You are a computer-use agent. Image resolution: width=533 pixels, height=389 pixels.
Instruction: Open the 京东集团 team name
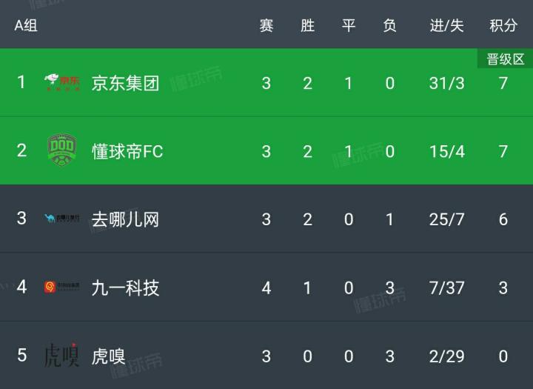pos(125,82)
